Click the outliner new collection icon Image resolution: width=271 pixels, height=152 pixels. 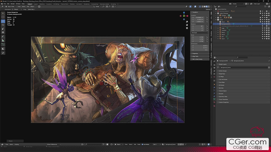pyautogui.click(x=269, y=6)
